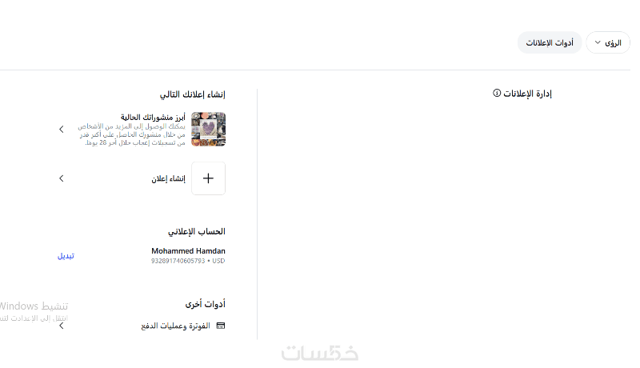Click the boost description text about 28 days
This screenshot has height=368, width=640.
(x=131, y=134)
